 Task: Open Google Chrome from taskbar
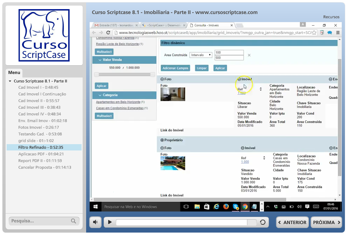[245, 207]
